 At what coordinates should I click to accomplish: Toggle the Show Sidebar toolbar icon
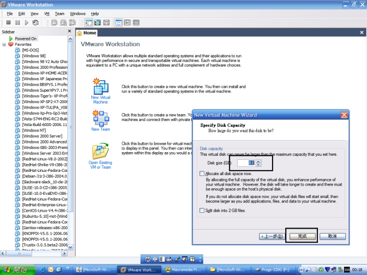[x=89, y=22]
